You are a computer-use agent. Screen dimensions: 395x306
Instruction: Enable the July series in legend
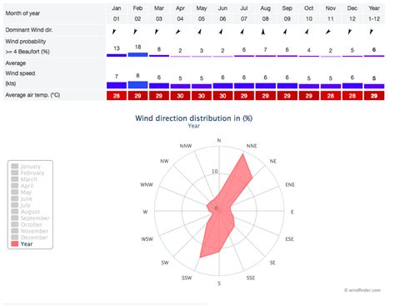pyautogui.click(x=21, y=205)
